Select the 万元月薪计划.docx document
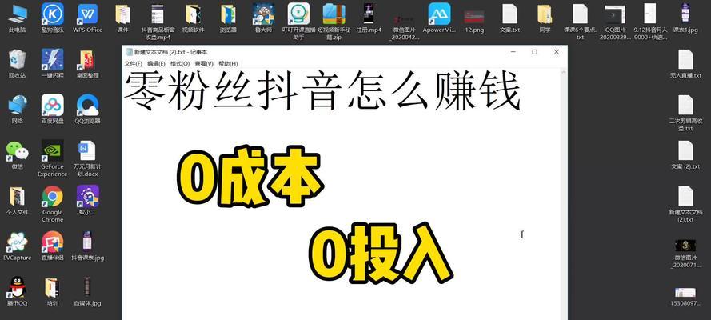This screenshot has width=711, height=320. [87, 158]
